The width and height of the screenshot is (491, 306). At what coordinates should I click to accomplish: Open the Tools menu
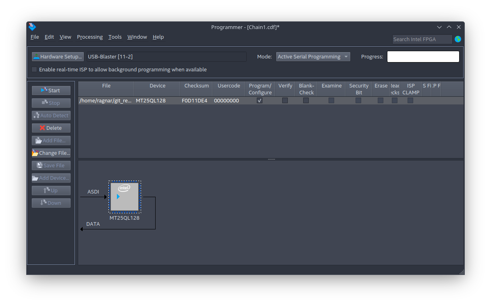pyautogui.click(x=115, y=37)
